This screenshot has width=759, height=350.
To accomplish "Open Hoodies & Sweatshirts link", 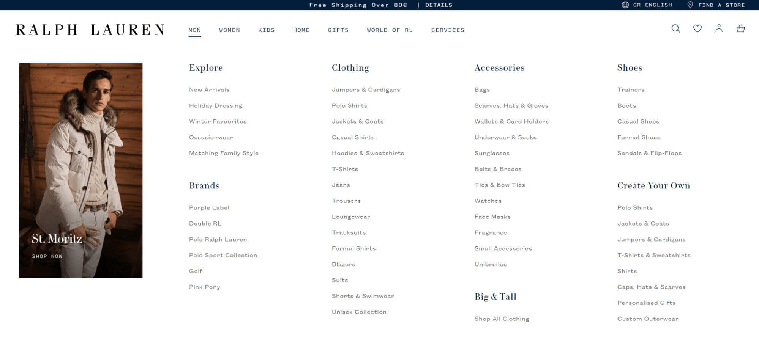I will (x=368, y=153).
